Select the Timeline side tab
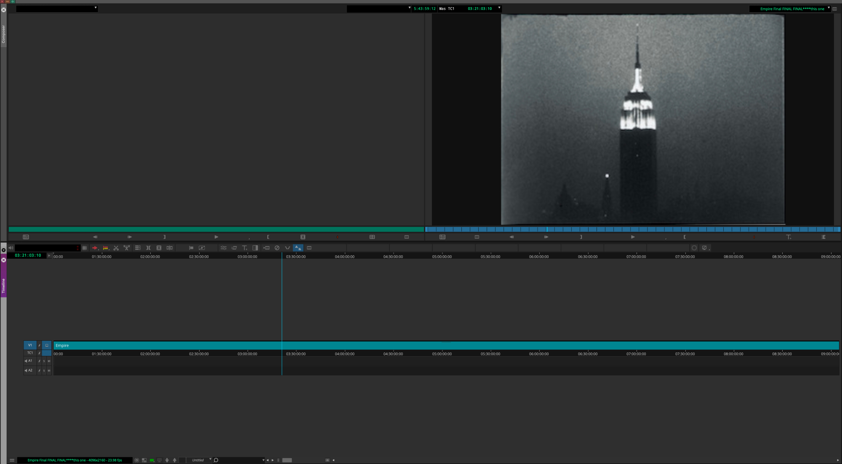The width and height of the screenshot is (842, 464). pos(3,286)
